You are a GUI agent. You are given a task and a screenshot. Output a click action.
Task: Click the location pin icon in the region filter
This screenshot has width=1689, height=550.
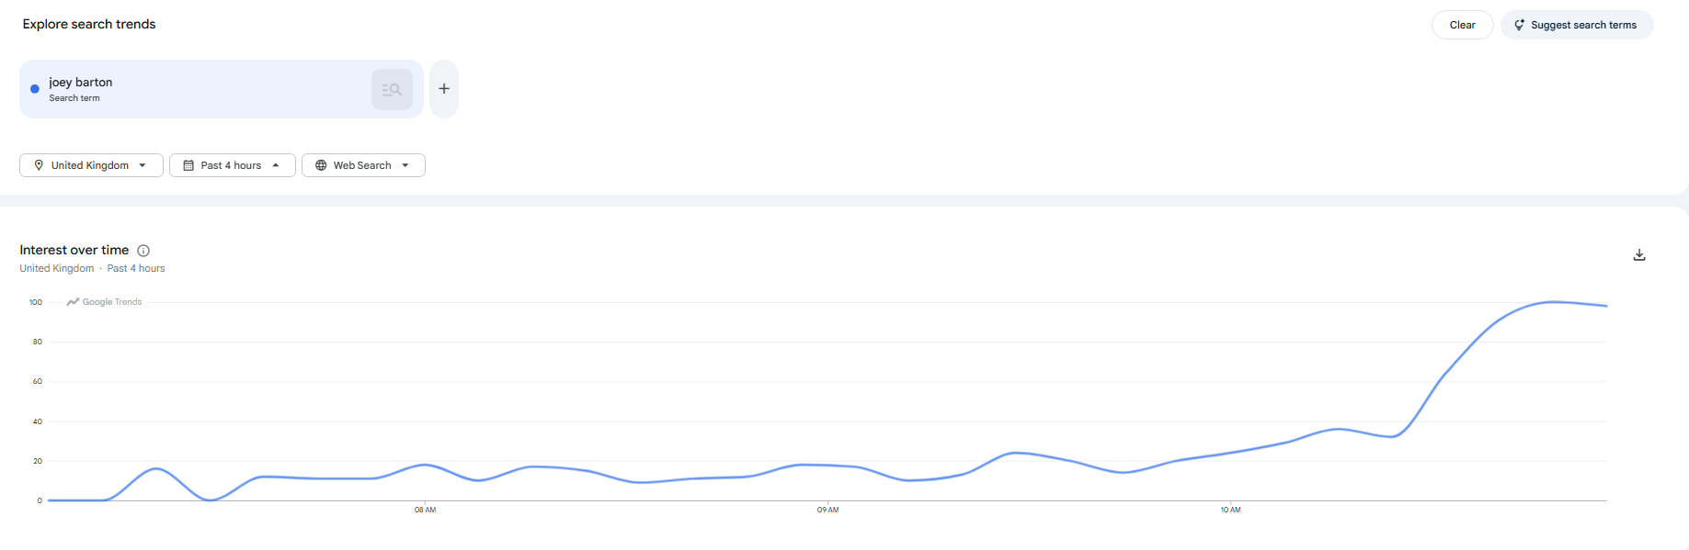coord(39,165)
